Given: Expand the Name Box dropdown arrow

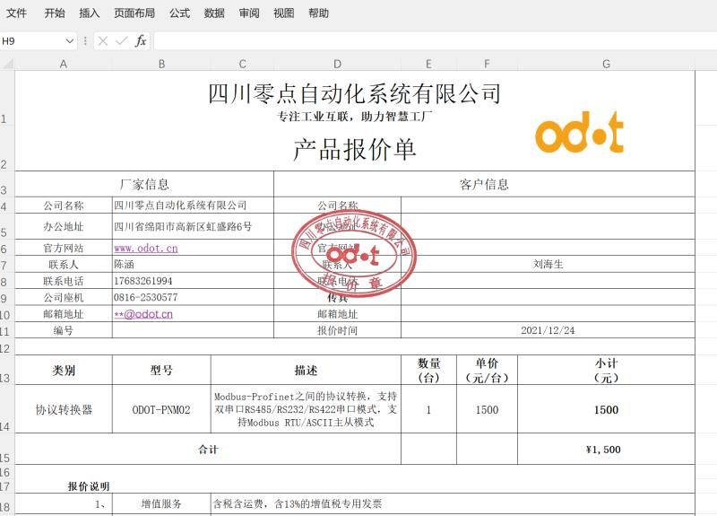Looking at the screenshot, I should pyautogui.click(x=70, y=41).
